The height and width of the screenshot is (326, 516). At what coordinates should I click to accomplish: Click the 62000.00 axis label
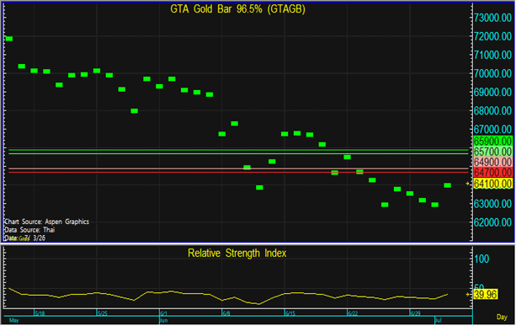tap(492, 222)
